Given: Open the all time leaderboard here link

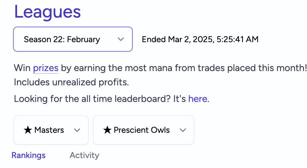Looking at the screenshot, I should click(x=198, y=99).
